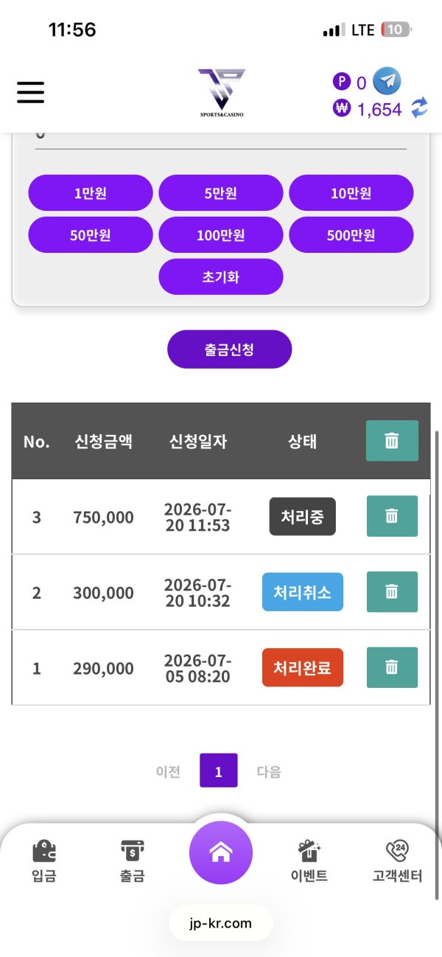Viewport: 442px width, 957px height.
Task: Select page 1 in pagination
Action: point(218,770)
